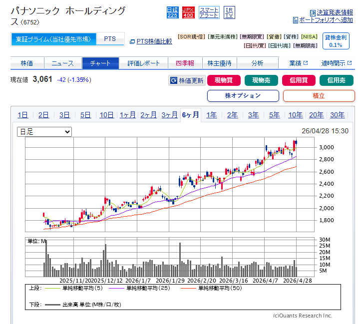Image resolution: width=358 pixels, height=324 pixels.
Task: Click the green 単純移動平均(5) legend line
Action: [52, 289]
